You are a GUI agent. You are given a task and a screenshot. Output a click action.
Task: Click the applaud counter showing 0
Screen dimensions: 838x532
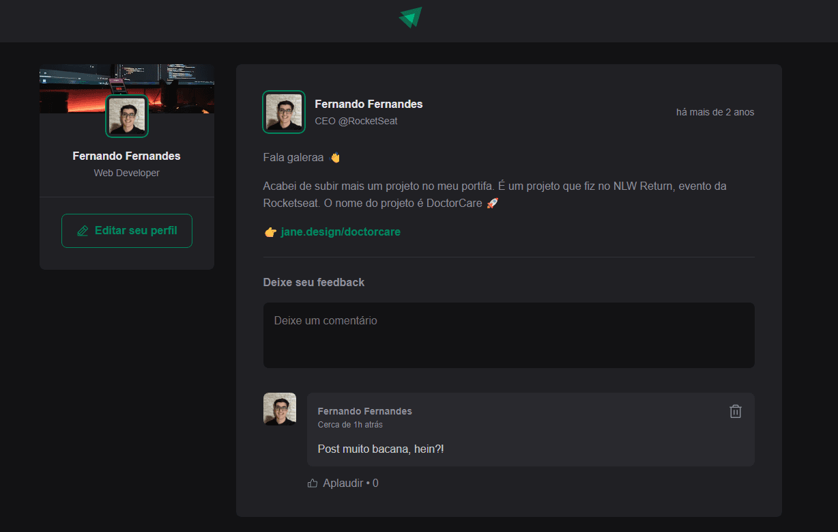374,483
